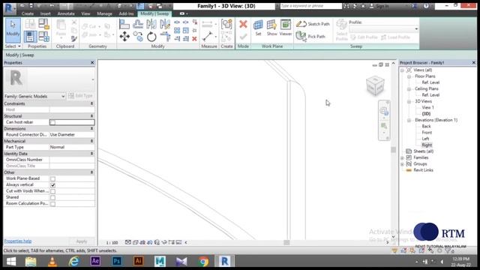Click the red Cancel Edit Mode X
This screenshot has width=480, height=270.
243,24
